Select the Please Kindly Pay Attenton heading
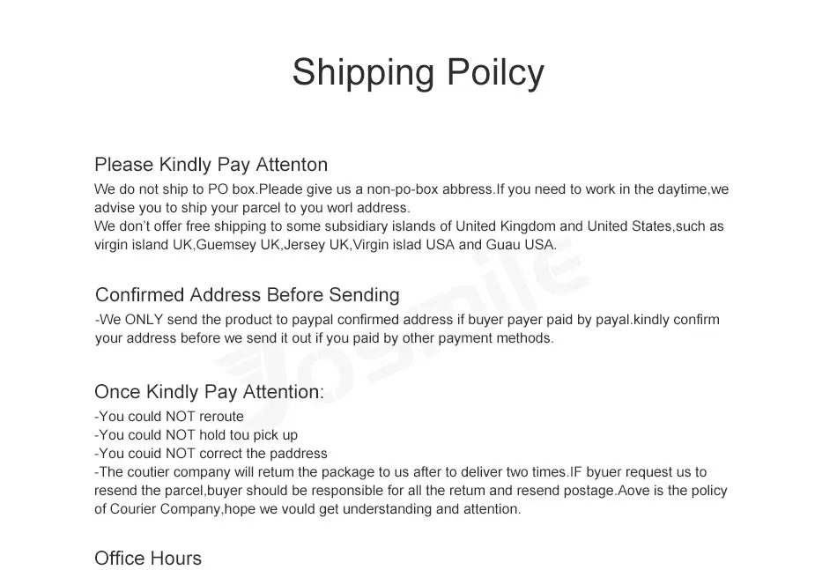 pyautogui.click(x=211, y=165)
